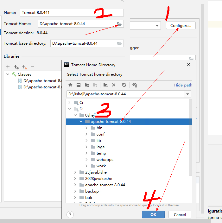Click the browse folder icon in Tomcat base directory field
The height and width of the screenshot is (223, 222).
coord(119,43)
